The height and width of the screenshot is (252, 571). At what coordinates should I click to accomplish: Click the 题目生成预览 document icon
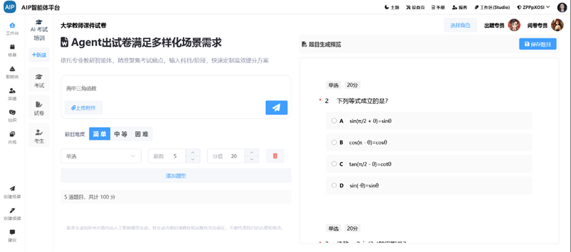click(x=304, y=45)
